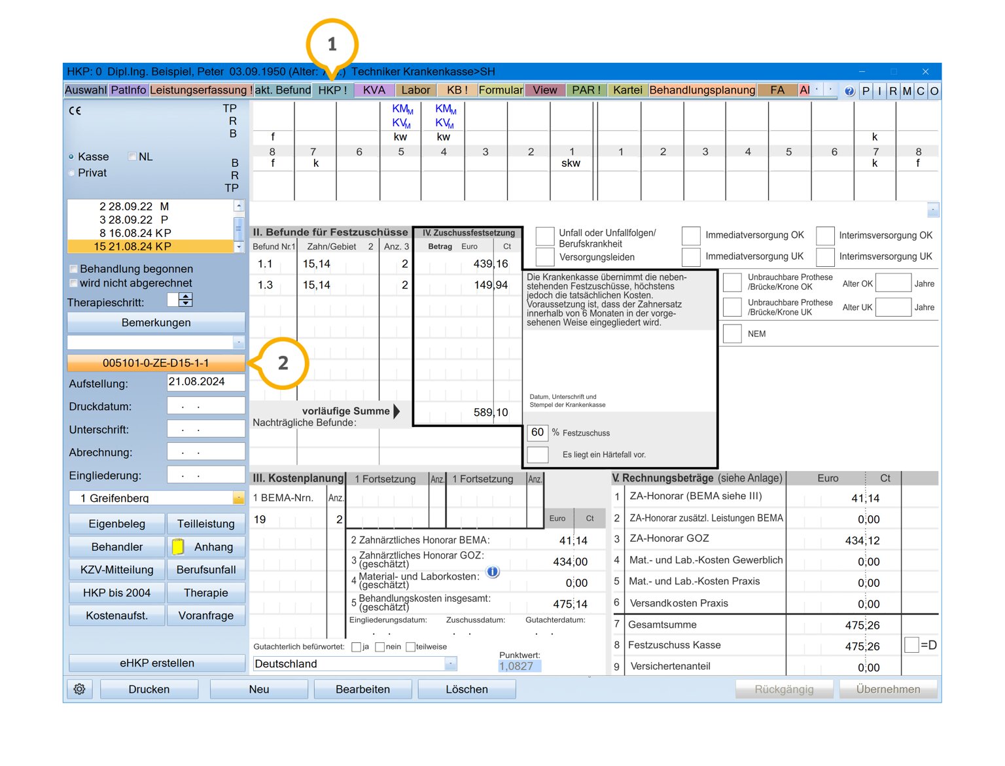Click the eHKP erstellen button
1005x766 pixels.
156,663
